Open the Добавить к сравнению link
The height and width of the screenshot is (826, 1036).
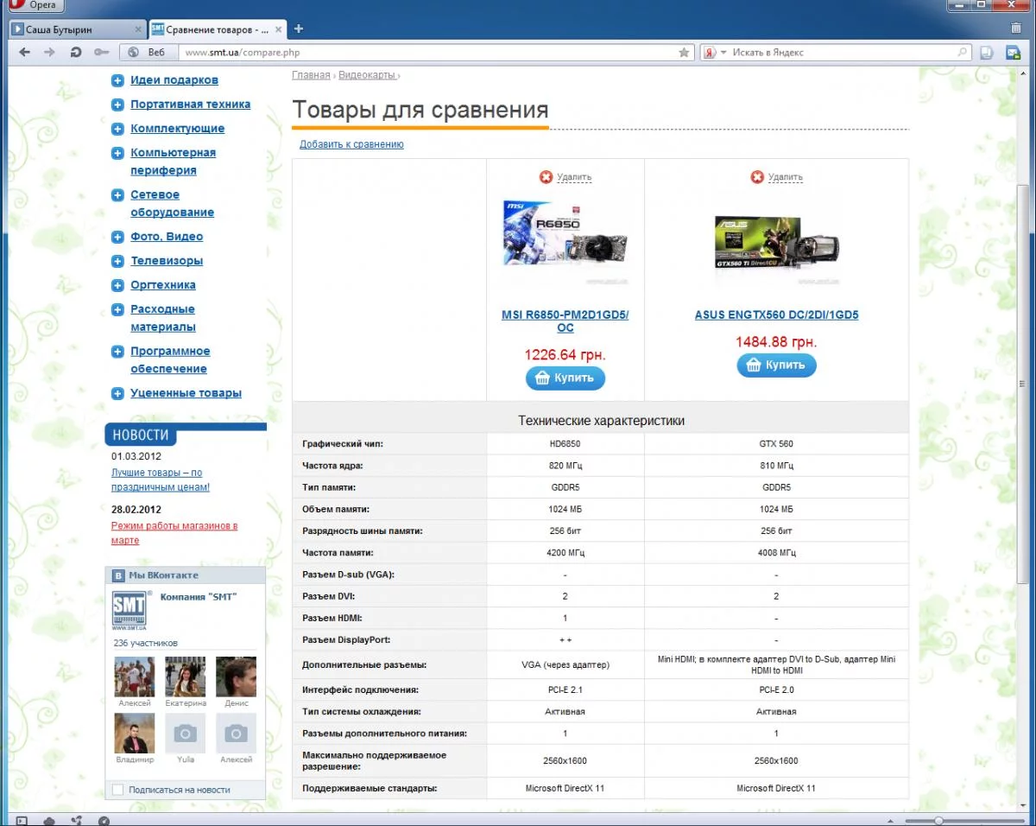pyautogui.click(x=351, y=144)
